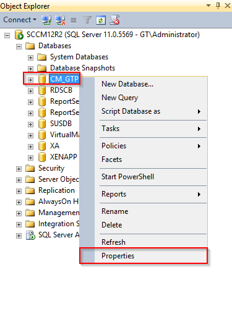Expand the Security folder
The image size is (232, 314).
click(x=19, y=169)
